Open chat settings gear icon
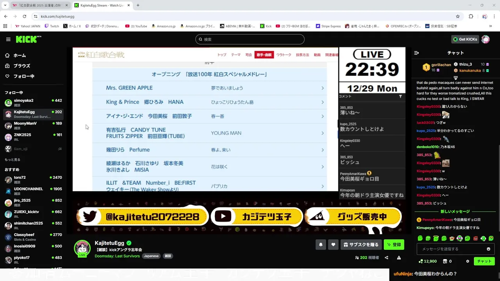 click(468, 261)
